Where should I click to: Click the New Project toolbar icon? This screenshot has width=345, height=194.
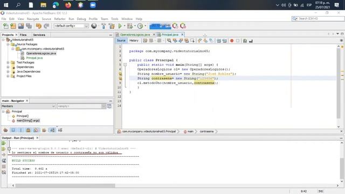click(13, 26)
